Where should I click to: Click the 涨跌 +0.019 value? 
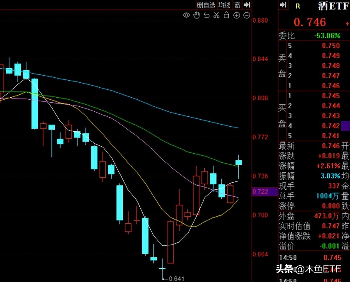(x=329, y=156)
